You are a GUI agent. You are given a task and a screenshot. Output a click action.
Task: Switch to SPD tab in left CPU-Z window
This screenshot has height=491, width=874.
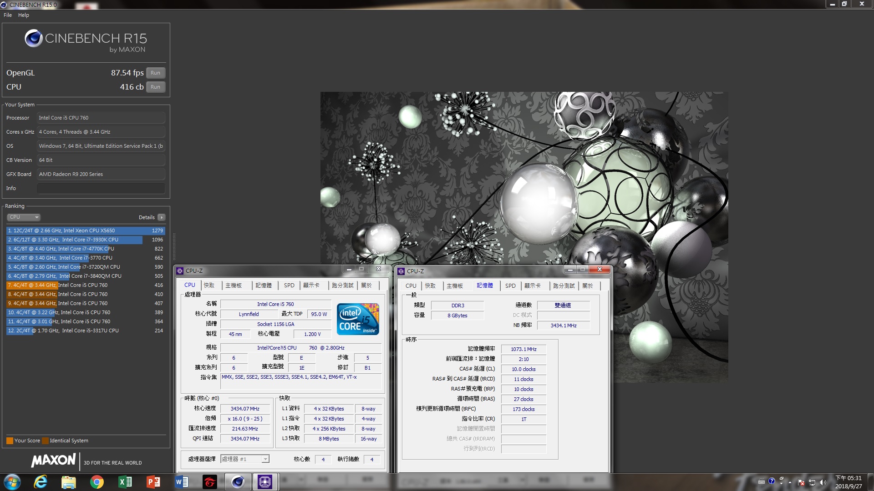click(289, 286)
